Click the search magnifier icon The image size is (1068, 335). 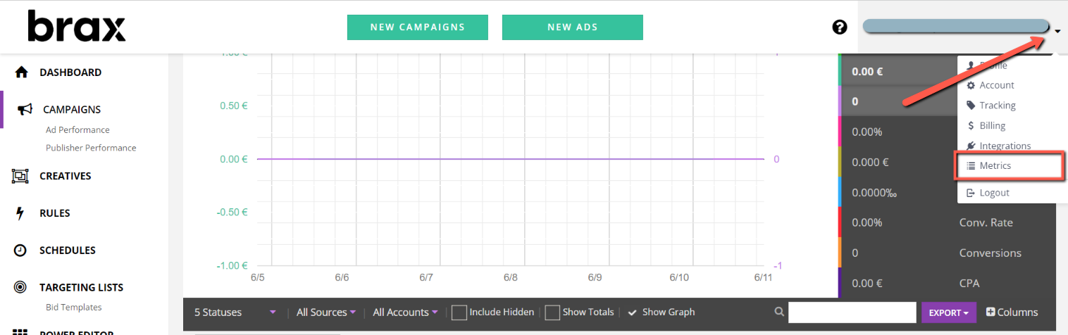779,312
